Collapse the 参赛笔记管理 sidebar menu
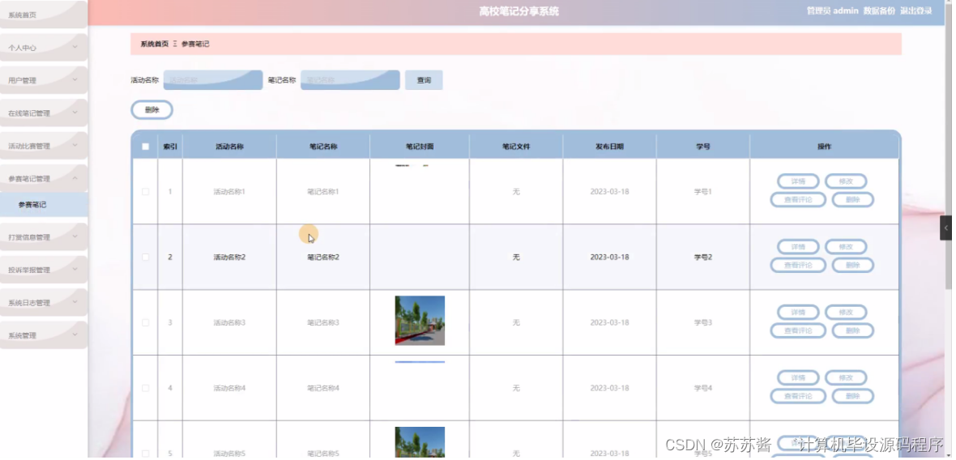This screenshot has width=956, height=460. 43,178
